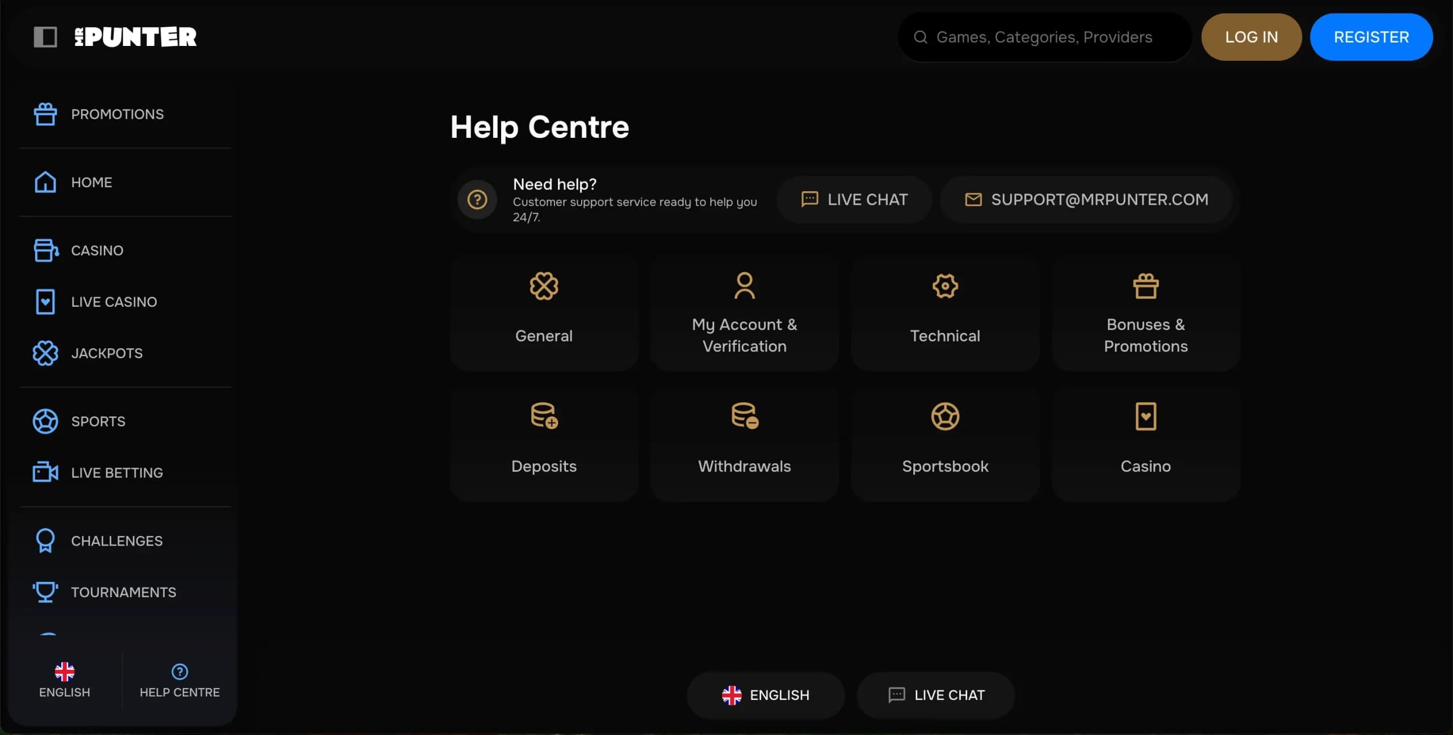Click the Help Centre question mark icon

[x=179, y=672]
